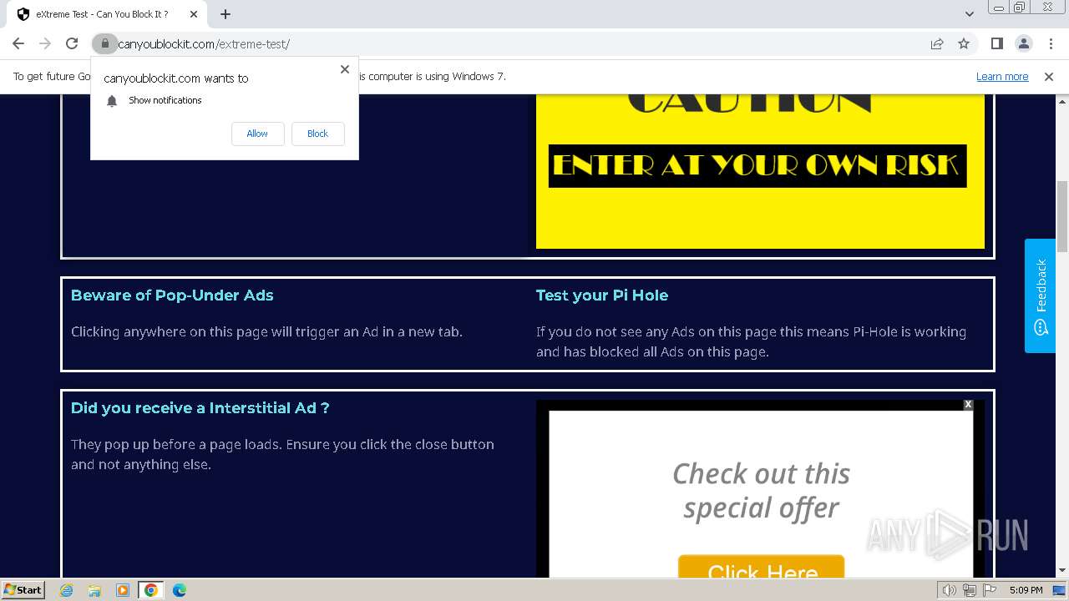The width and height of the screenshot is (1069, 601).
Task: Open the Learn more link
Action: tap(1002, 77)
